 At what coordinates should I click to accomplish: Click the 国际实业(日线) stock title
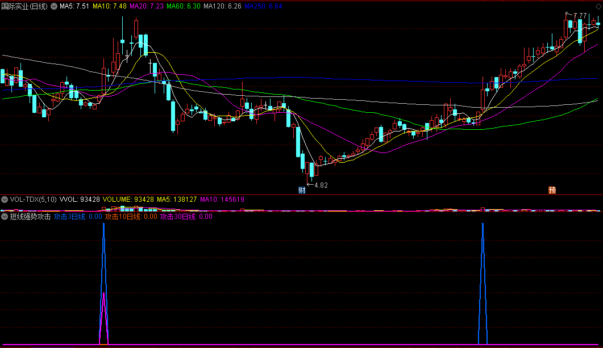click(x=24, y=7)
